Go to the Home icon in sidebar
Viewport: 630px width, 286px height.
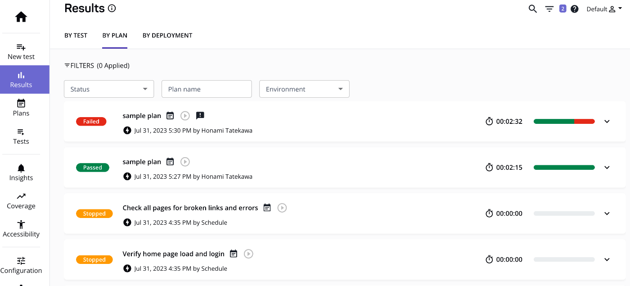click(21, 17)
